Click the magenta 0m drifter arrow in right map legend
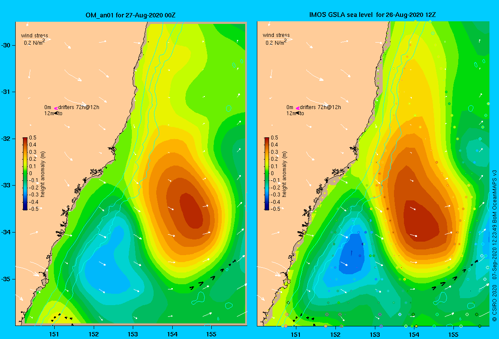The height and width of the screenshot is (339, 499). click(298, 108)
